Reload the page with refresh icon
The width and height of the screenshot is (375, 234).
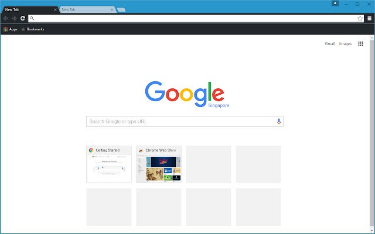coord(23,18)
